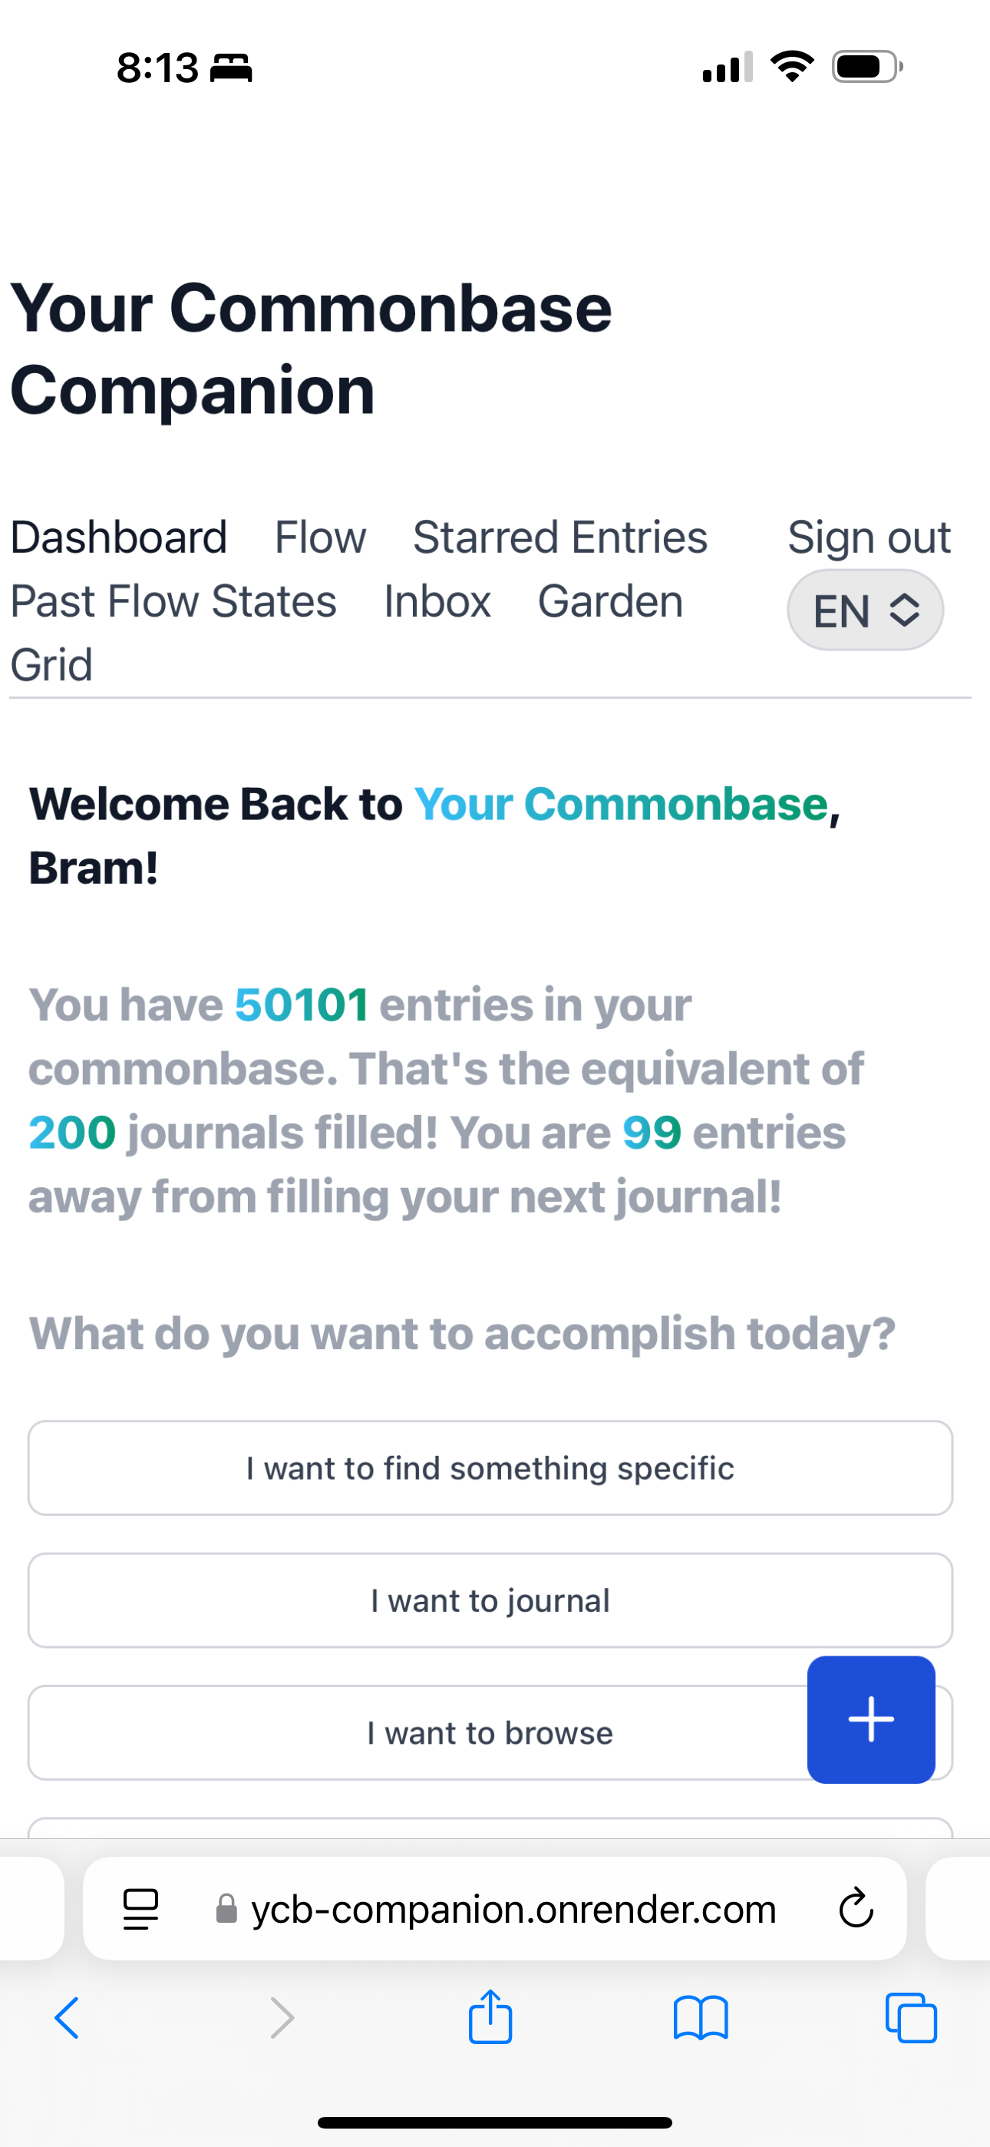This screenshot has width=990, height=2147.
Task: Open the Dashboard tab
Action: pyautogui.click(x=118, y=537)
